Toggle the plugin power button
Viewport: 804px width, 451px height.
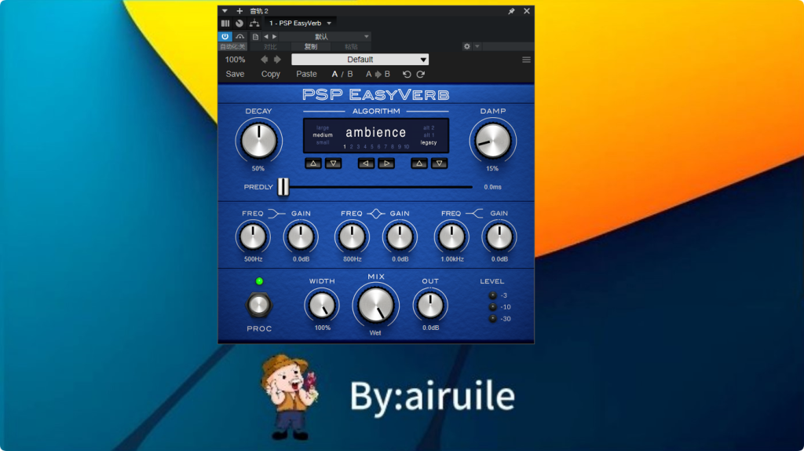225,36
